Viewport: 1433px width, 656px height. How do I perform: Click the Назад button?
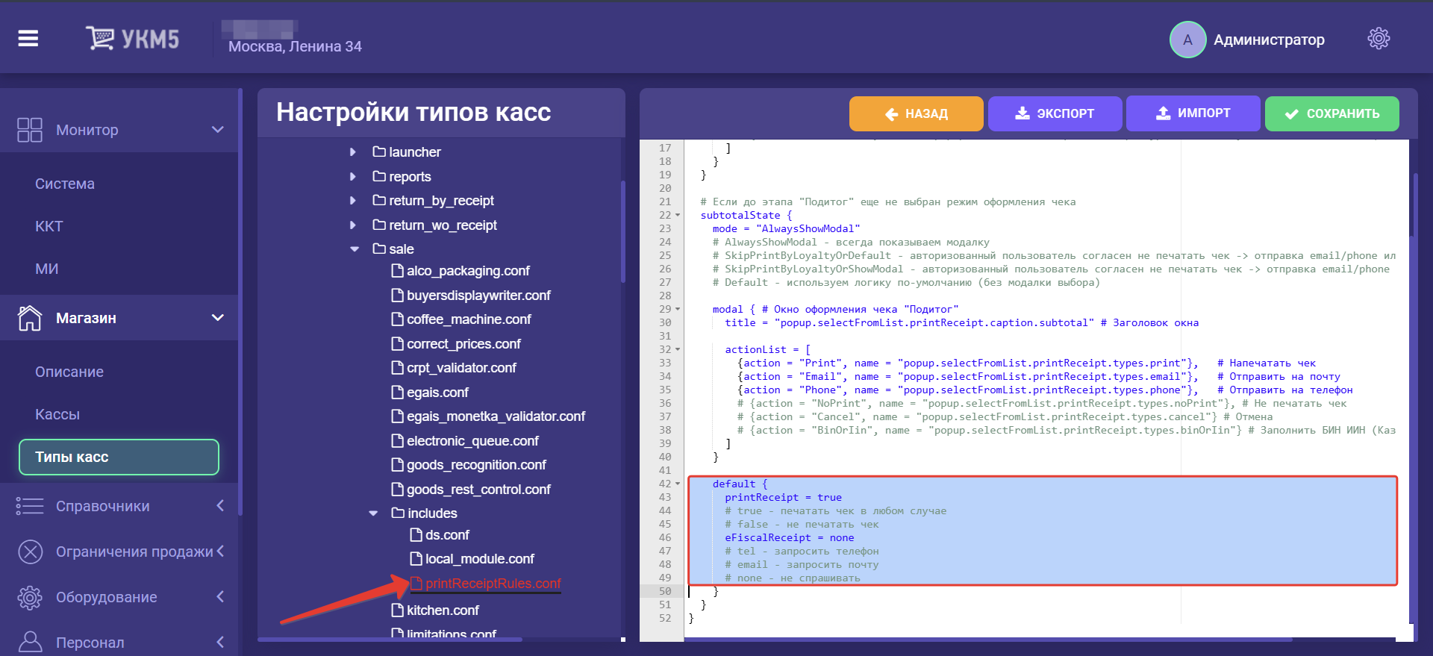point(916,113)
